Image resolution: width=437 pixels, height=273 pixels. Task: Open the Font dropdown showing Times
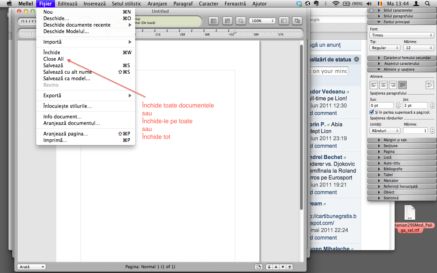(x=402, y=35)
